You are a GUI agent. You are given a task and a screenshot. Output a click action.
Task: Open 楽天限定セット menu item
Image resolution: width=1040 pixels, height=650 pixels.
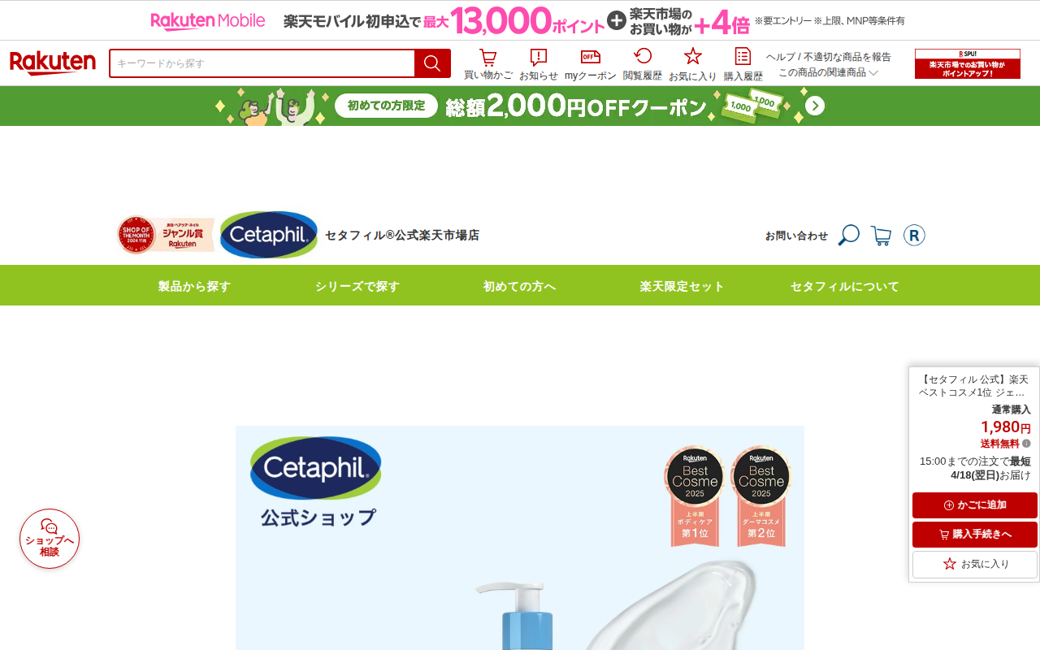click(682, 286)
